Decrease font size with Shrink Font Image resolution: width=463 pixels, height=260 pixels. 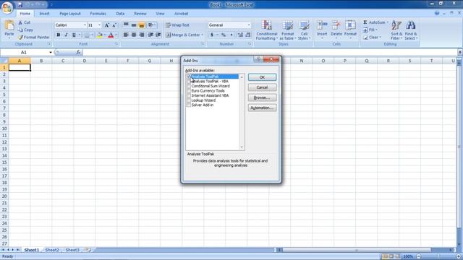tap(114, 25)
